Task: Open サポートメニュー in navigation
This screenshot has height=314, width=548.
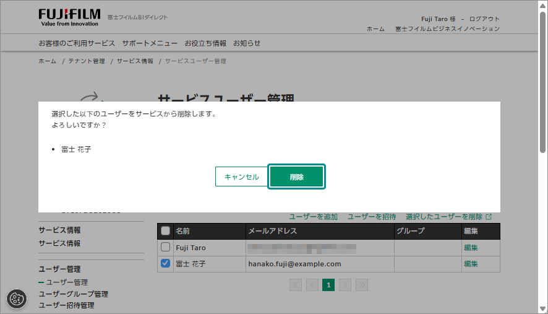Action: click(150, 43)
